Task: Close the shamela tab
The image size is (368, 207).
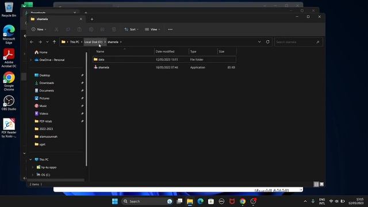Action: [x=80, y=19]
